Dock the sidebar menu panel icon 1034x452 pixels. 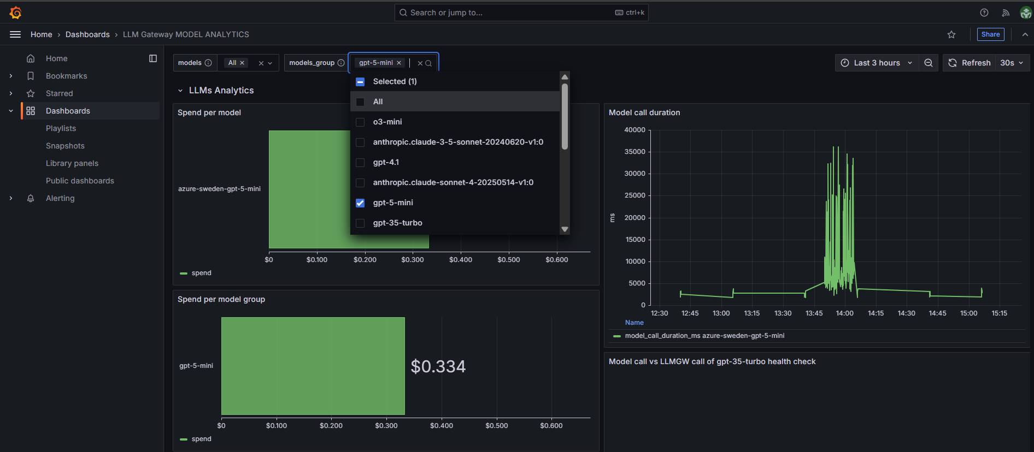coord(153,58)
